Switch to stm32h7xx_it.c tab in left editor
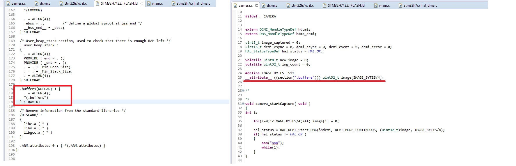This screenshot has width=516, height=166. pos(76,3)
